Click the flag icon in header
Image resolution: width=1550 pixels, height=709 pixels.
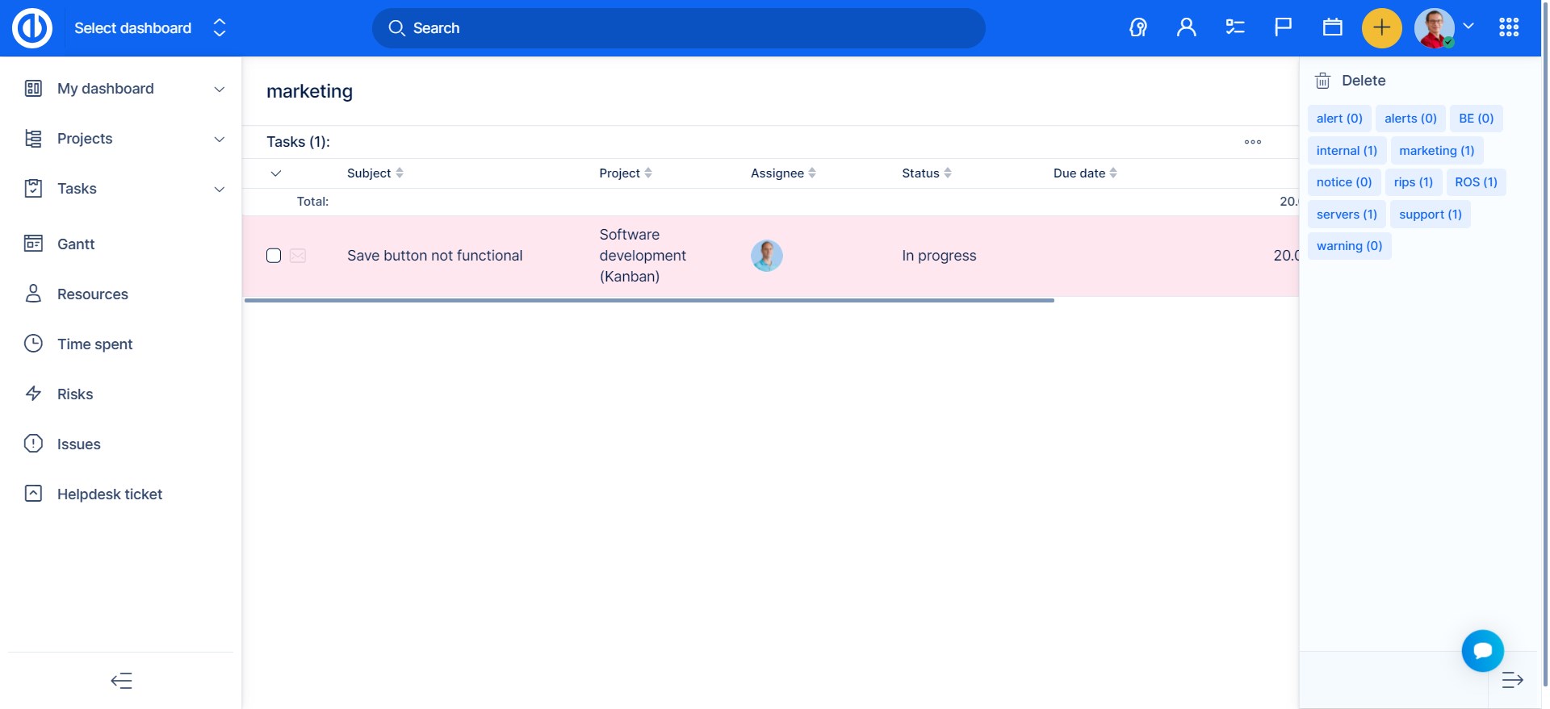1283,28
